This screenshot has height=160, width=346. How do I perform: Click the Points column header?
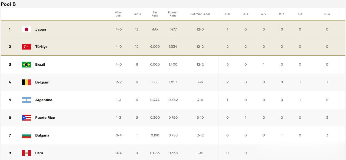[137, 14]
